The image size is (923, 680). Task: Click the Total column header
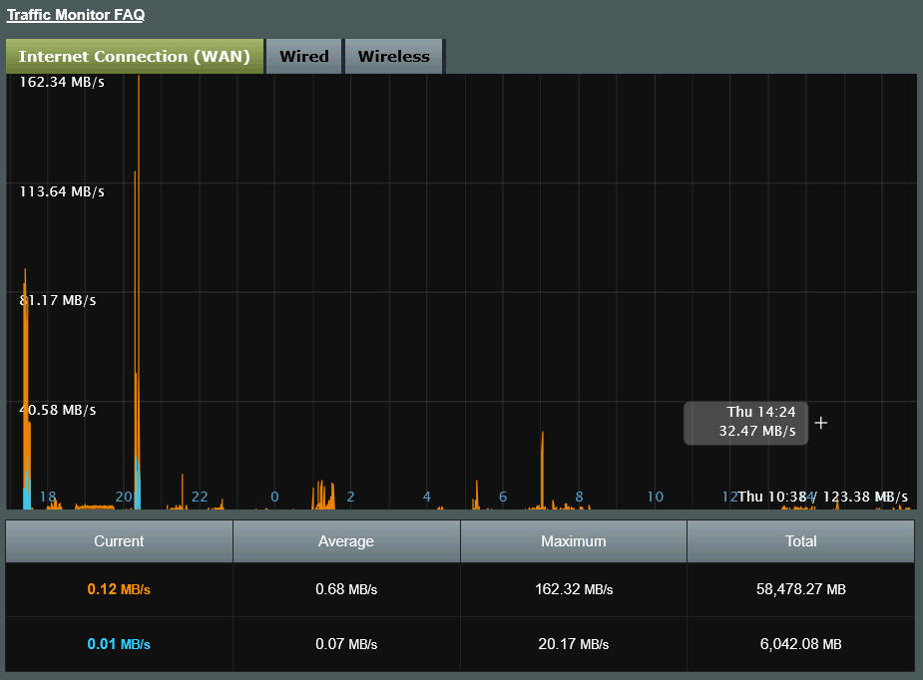coord(800,541)
